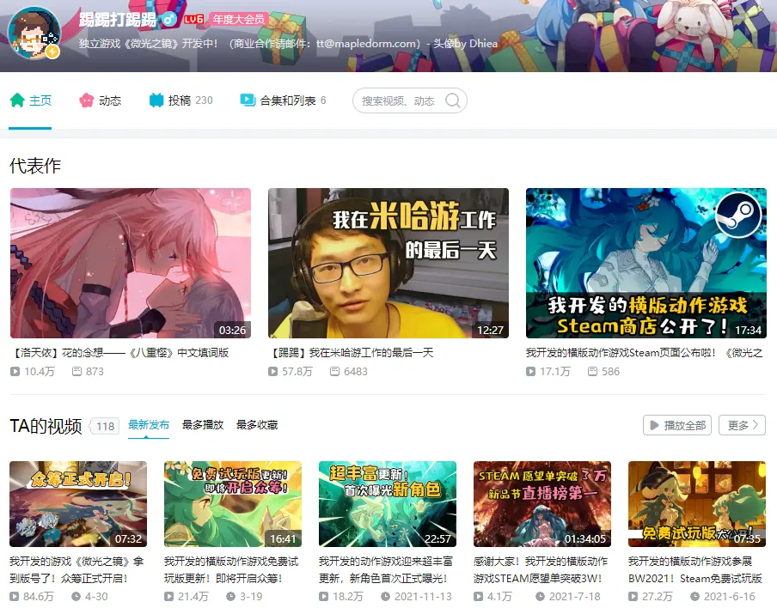Sort videos by 最多播放

pos(203,425)
